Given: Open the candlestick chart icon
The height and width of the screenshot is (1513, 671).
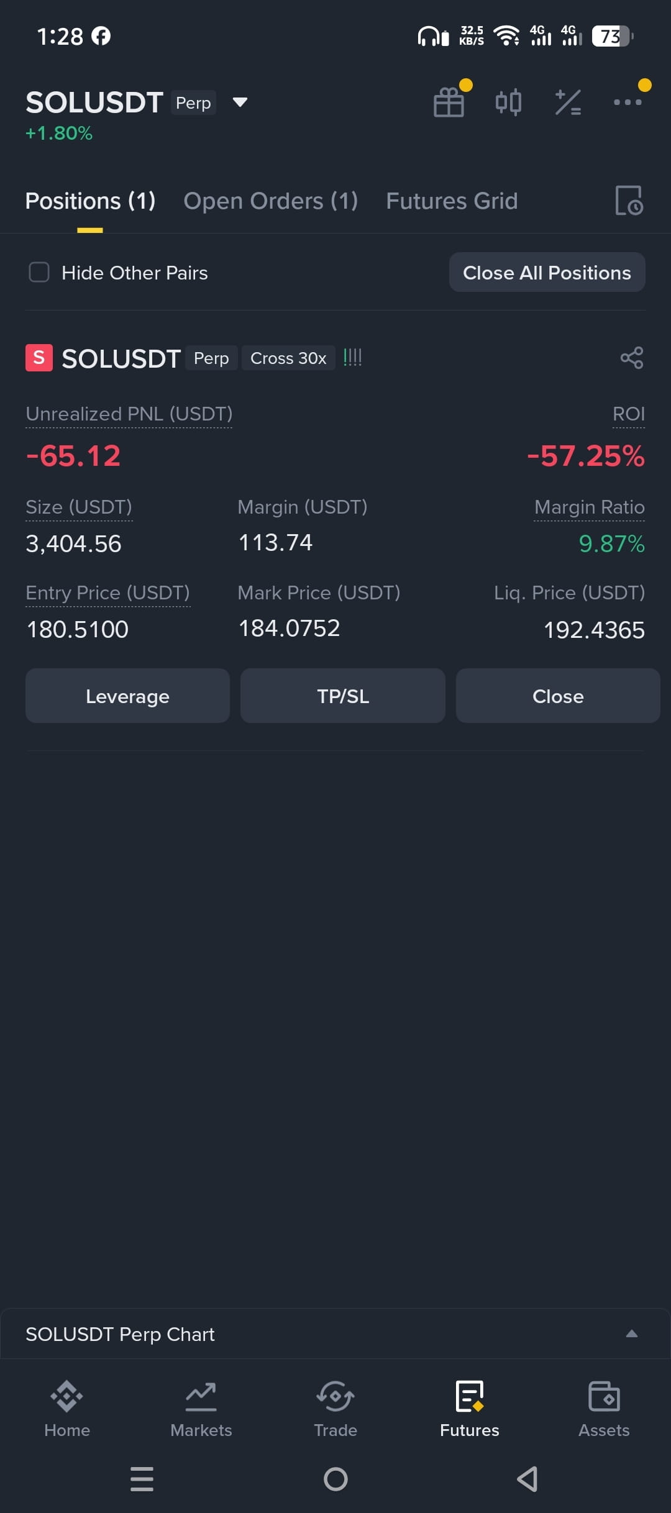Looking at the screenshot, I should point(508,102).
